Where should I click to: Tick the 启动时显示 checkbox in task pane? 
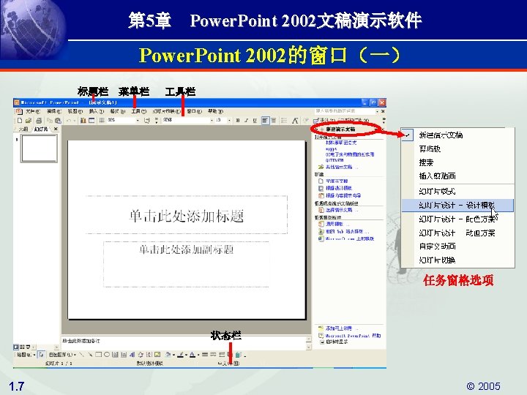coord(321,342)
